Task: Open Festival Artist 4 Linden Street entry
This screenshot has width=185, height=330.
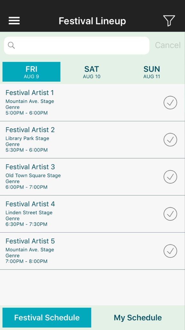Action: [92, 214]
